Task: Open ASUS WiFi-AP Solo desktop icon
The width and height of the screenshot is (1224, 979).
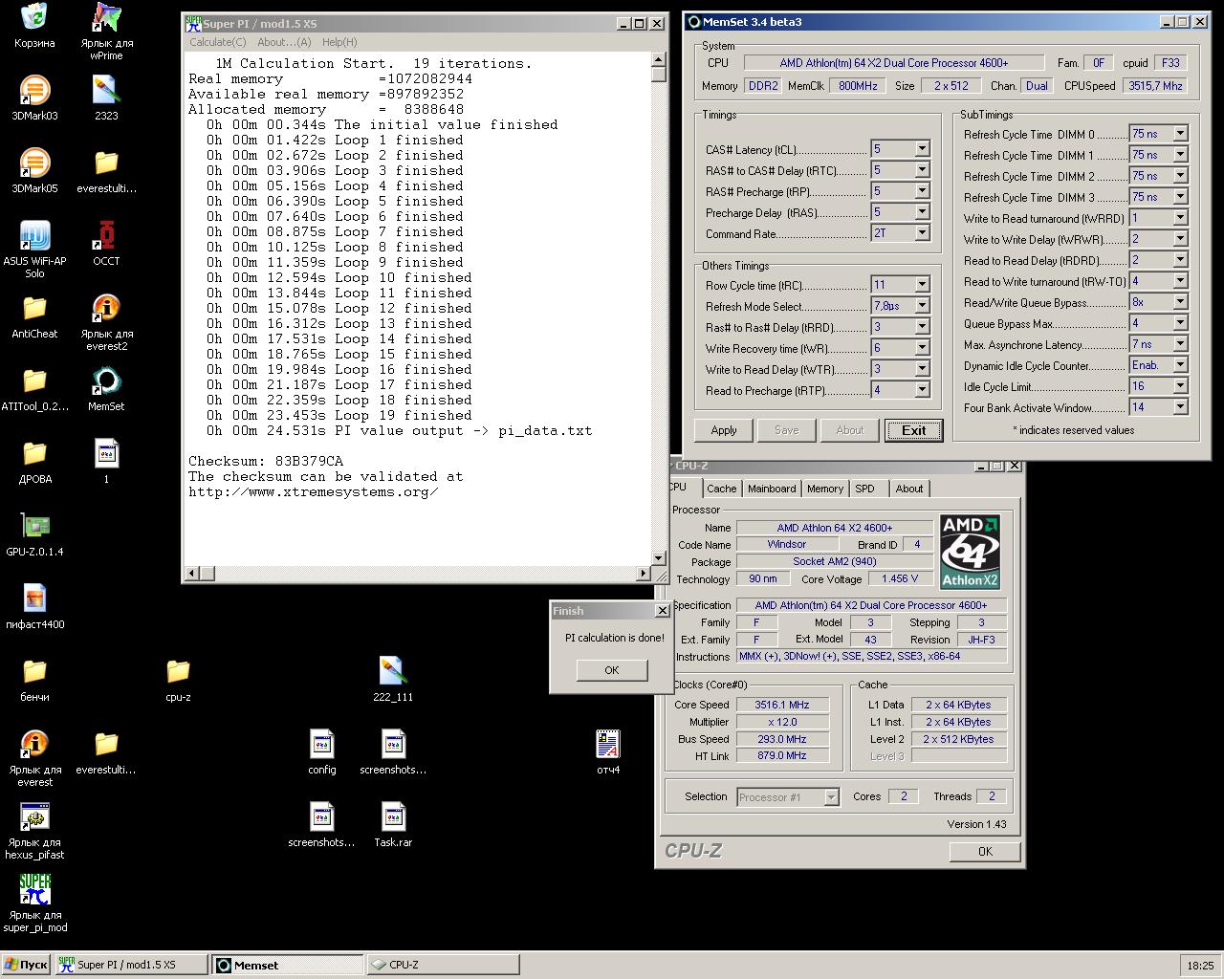Action: point(34,235)
